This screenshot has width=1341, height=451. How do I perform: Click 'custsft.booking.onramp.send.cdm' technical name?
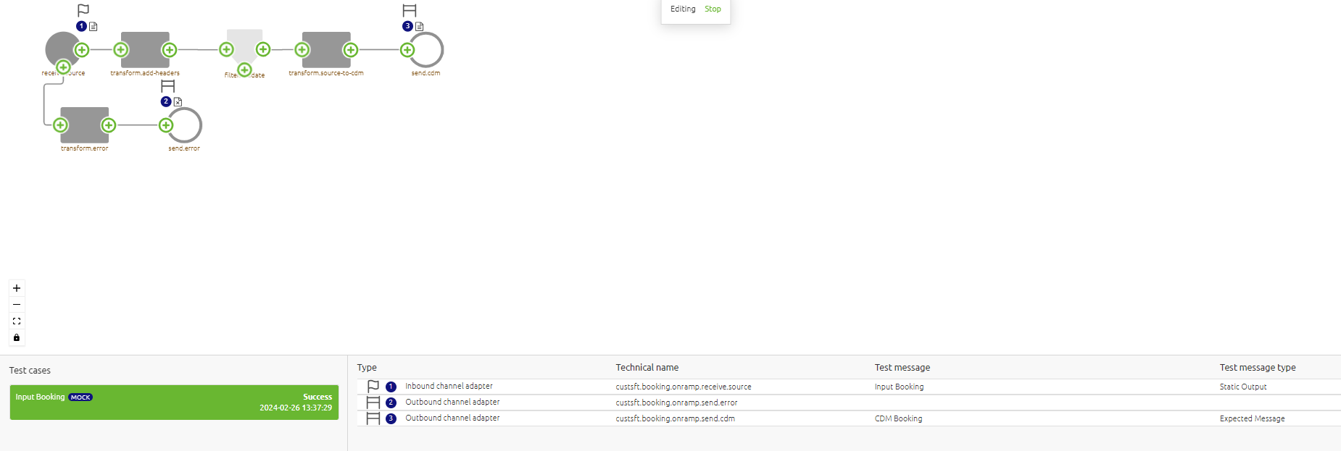pyautogui.click(x=675, y=419)
